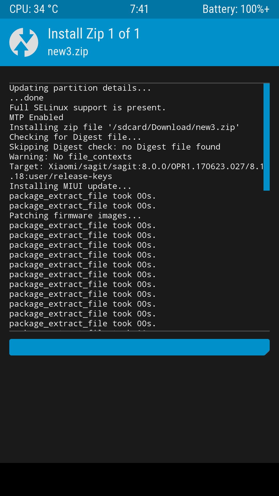The height and width of the screenshot is (496, 279).
Task: Click the 'MTP Enabled' log line
Action: 36,118
